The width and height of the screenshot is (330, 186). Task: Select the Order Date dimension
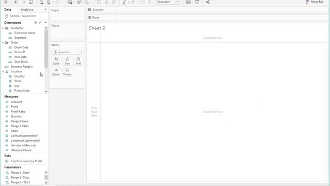pyautogui.click(x=21, y=48)
